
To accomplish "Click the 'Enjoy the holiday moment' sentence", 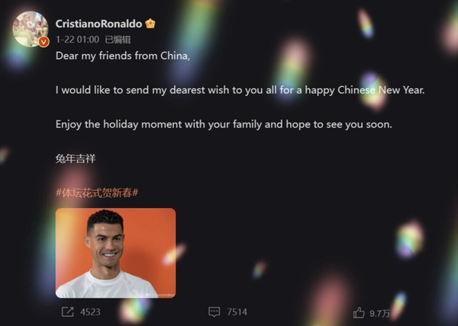I will [224, 124].
